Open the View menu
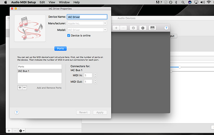Image resolution: width=214 pixels, height=135 pixels. [x=52, y=2]
